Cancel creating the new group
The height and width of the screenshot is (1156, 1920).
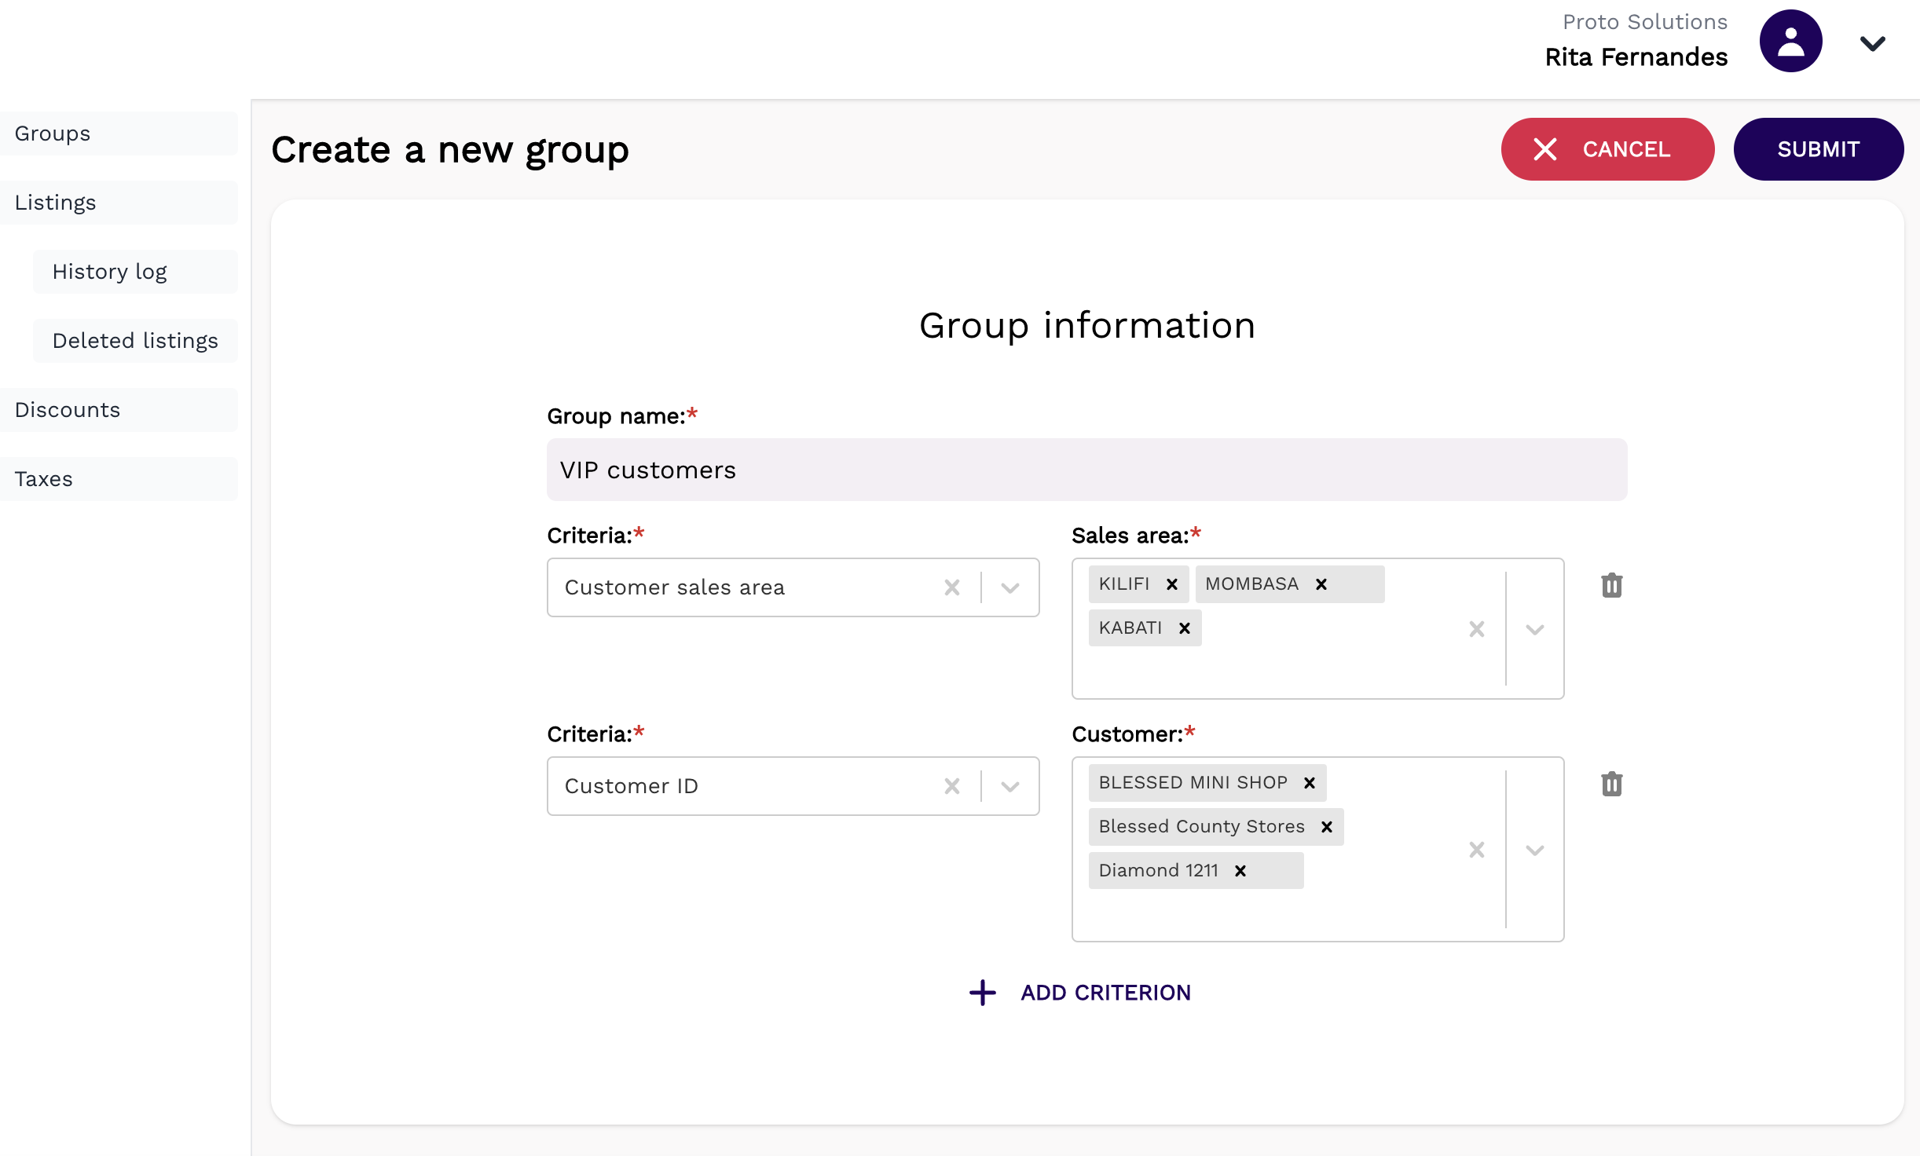click(1607, 149)
